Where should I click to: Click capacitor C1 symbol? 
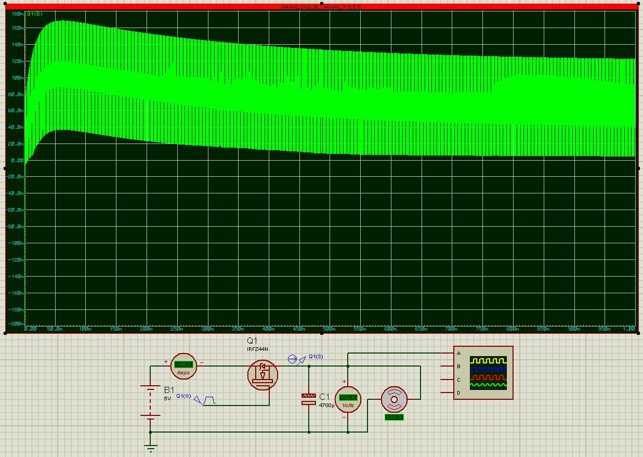click(309, 399)
